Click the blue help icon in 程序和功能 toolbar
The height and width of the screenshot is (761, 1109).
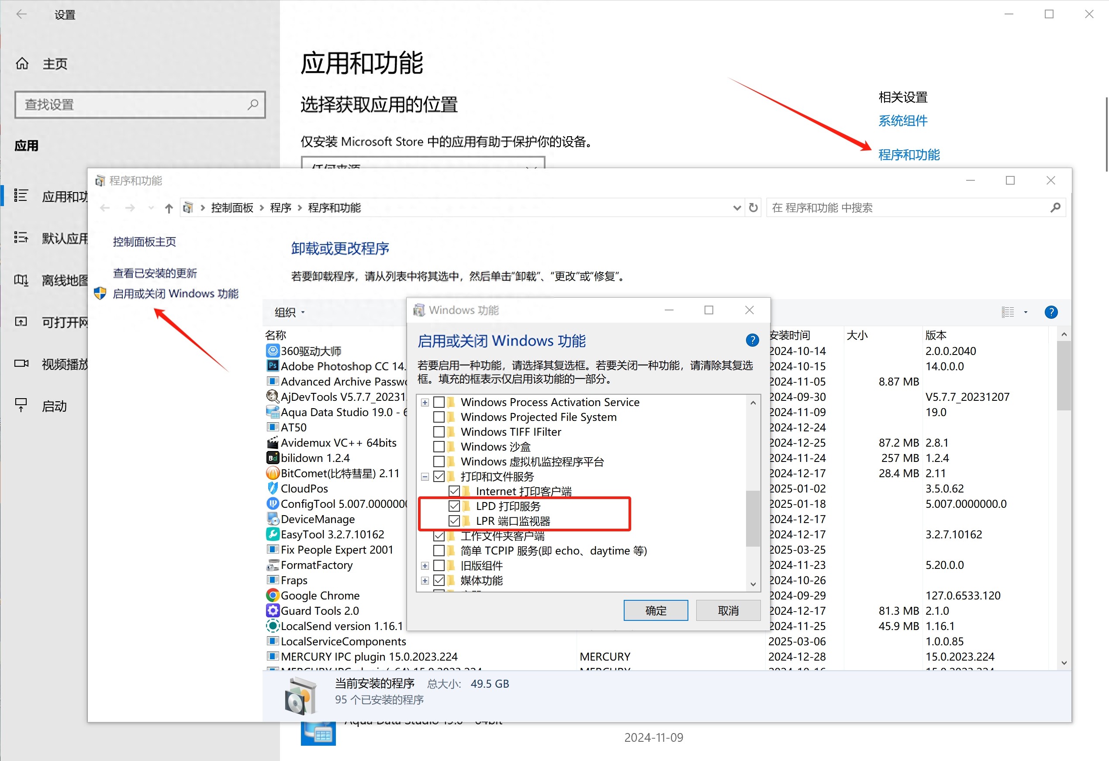coord(1051,312)
